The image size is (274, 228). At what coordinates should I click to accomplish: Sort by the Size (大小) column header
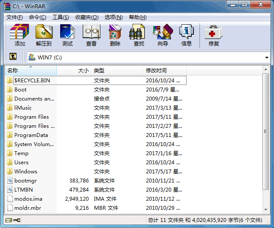click(x=74, y=70)
